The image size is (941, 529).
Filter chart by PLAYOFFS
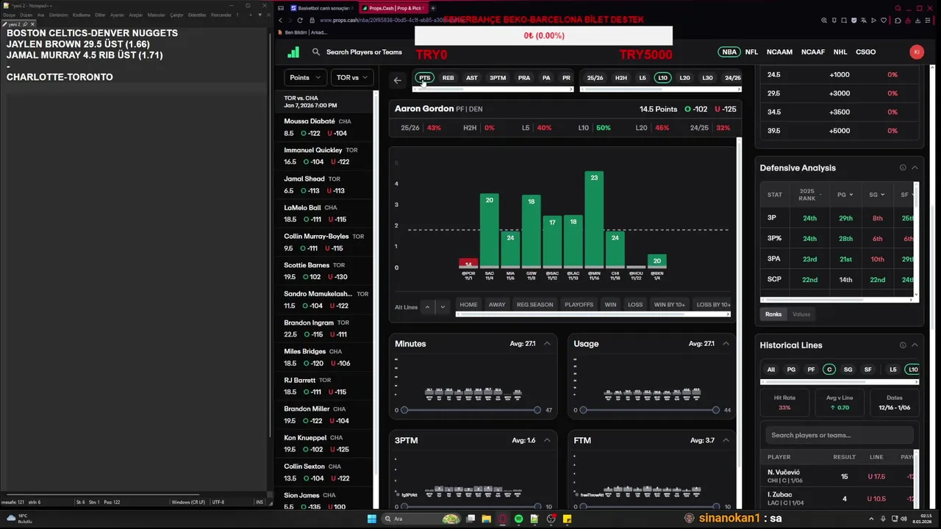click(x=579, y=304)
